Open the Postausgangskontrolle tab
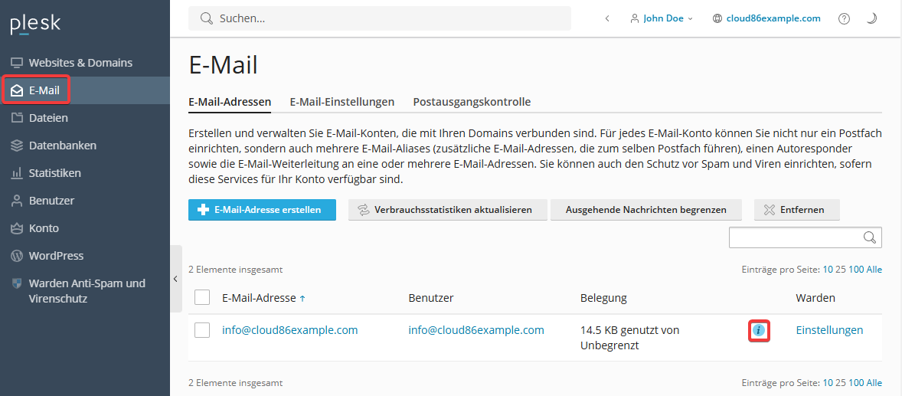The image size is (902, 396). pyautogui.click(x=472, y=102)
